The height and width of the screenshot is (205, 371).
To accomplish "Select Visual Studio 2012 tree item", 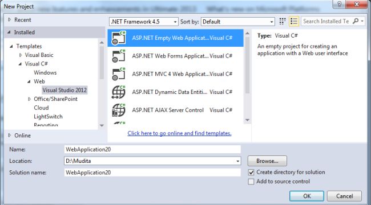I will 64,90.
